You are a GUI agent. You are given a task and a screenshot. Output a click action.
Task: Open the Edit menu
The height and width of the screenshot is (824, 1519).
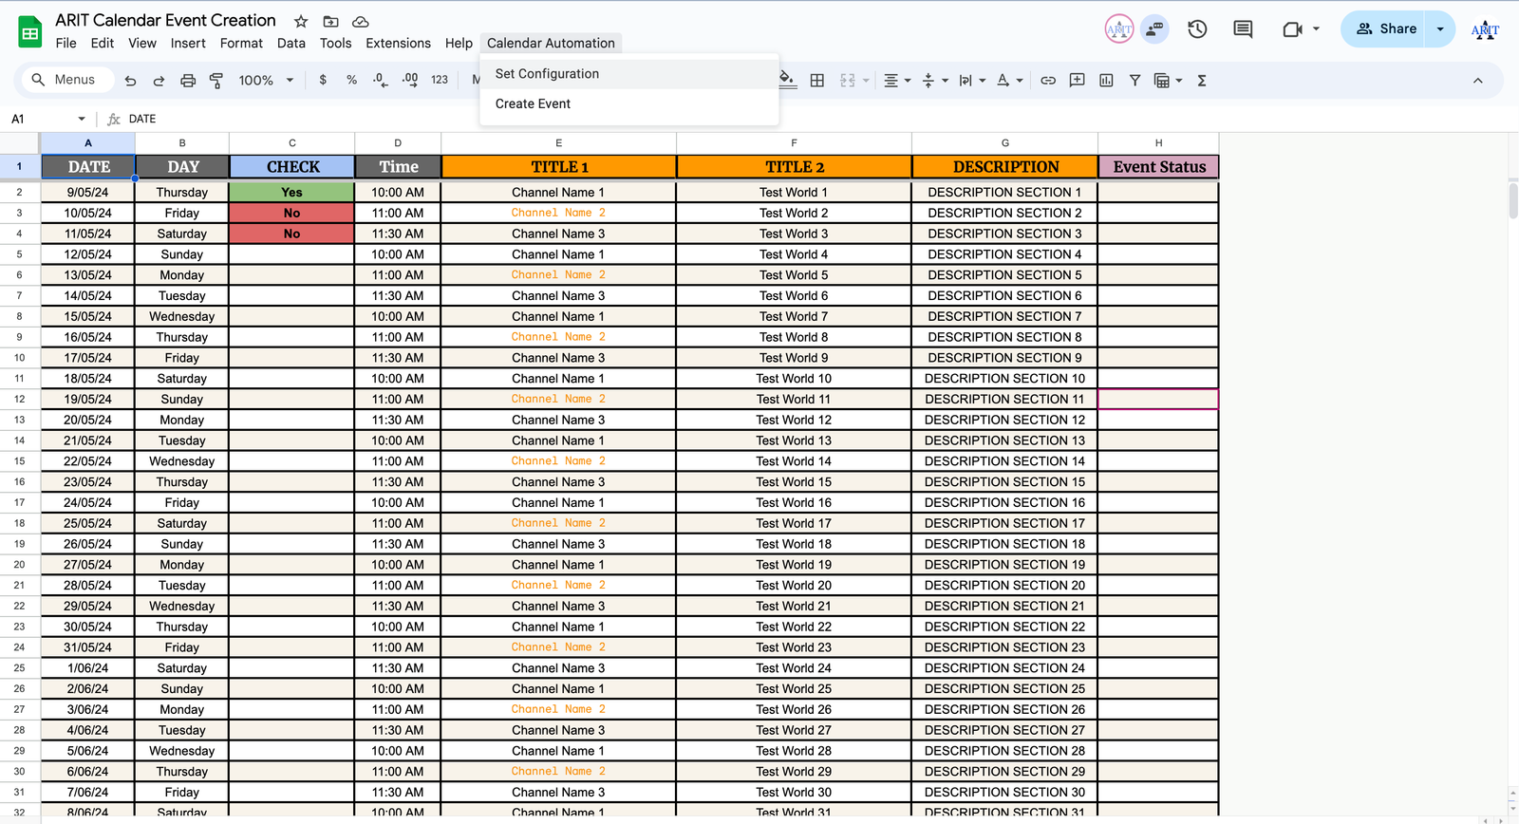(x=103, y=43)
